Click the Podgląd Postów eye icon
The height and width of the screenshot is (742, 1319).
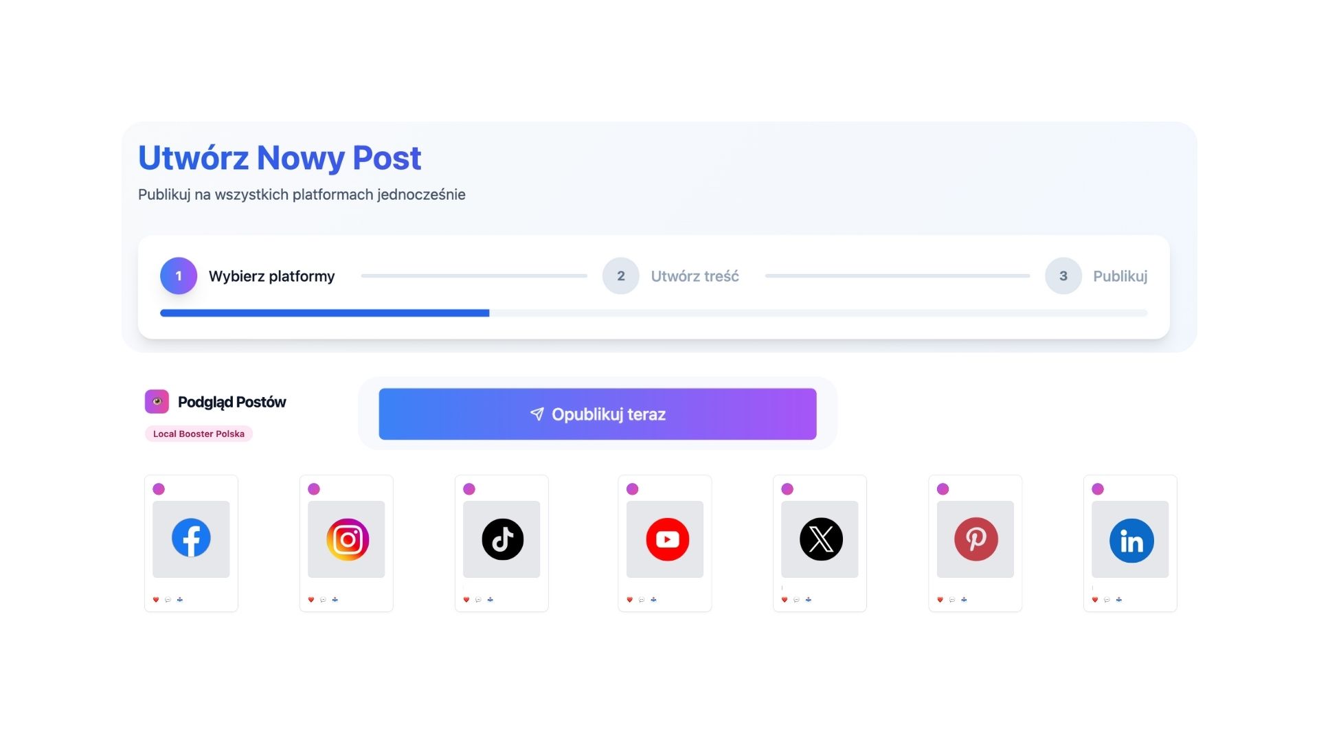[157, 402]
